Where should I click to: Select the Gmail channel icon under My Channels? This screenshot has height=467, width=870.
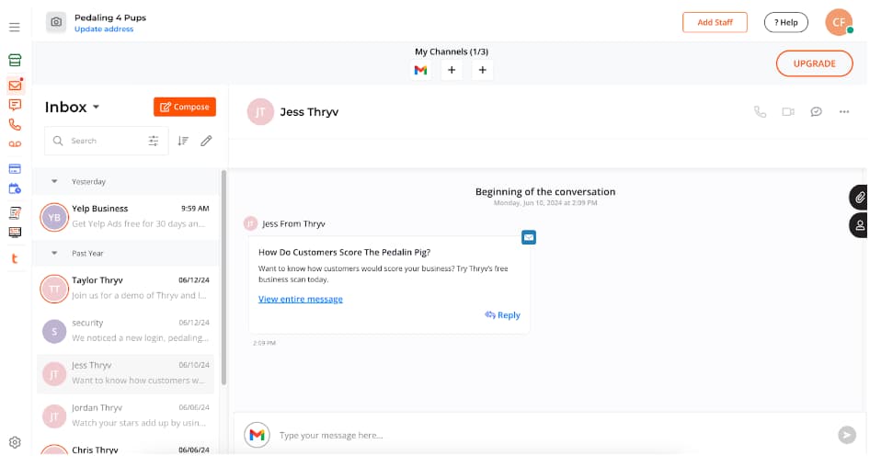pos(420,70)
